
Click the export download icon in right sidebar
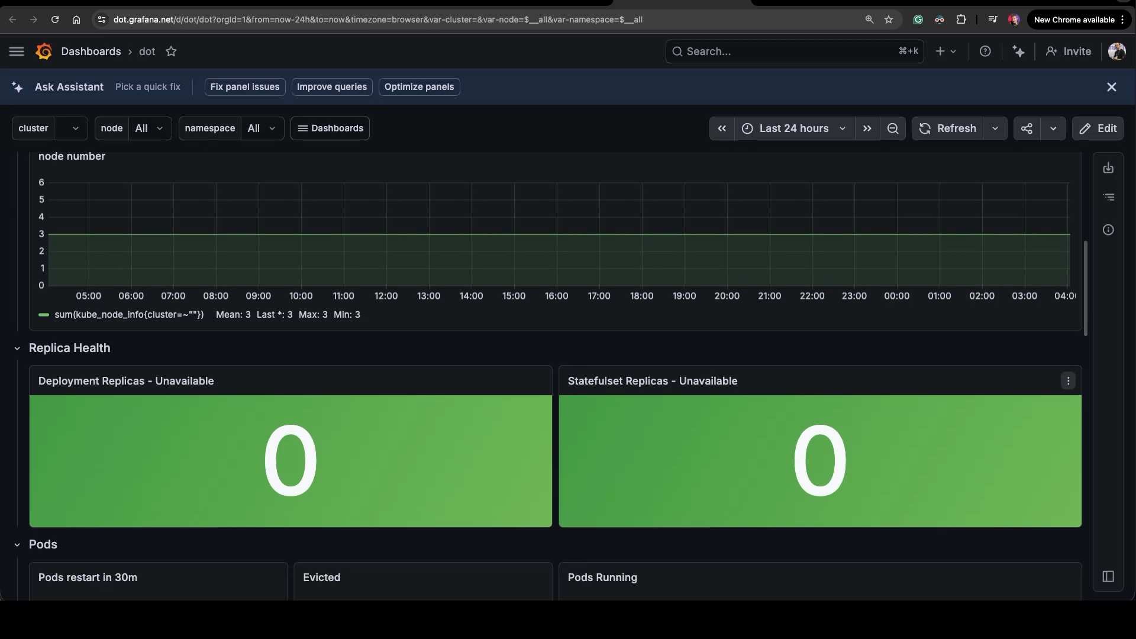coord(1108,168)
